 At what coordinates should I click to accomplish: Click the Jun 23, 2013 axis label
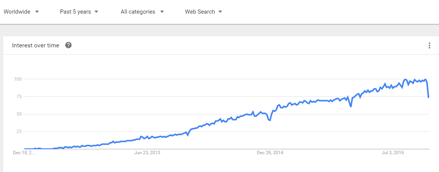(x=147, y=153)
